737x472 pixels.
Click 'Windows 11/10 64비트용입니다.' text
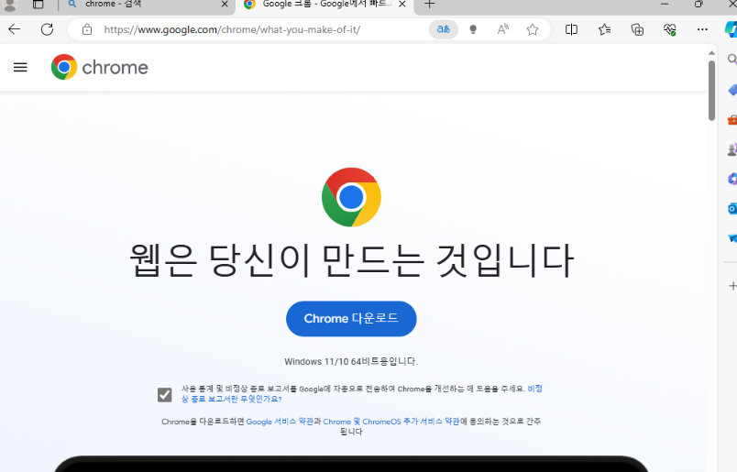point(351,361)
